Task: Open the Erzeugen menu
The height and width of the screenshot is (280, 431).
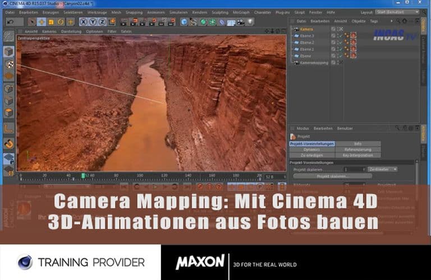Action: [x=51, y=12]
